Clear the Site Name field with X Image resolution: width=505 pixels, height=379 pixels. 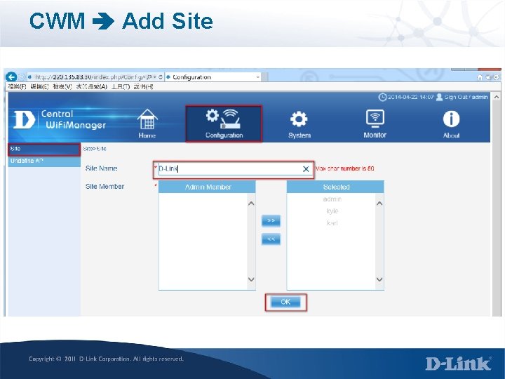coord(306,169)
